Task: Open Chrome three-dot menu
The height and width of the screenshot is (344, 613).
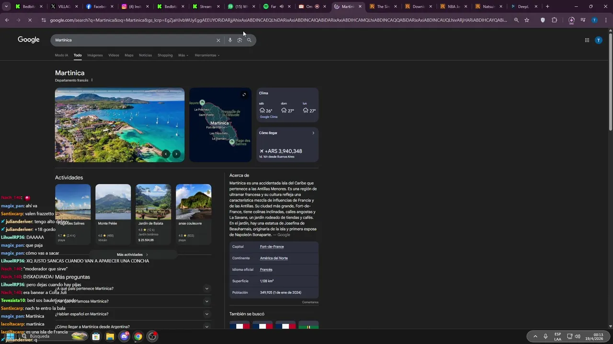Action: (605, 20)
